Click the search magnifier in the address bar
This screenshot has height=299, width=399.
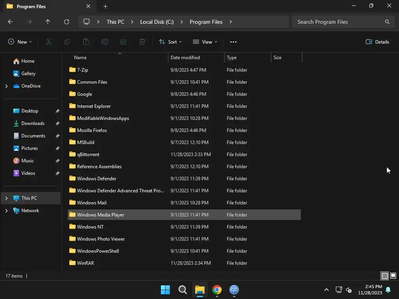387,22
